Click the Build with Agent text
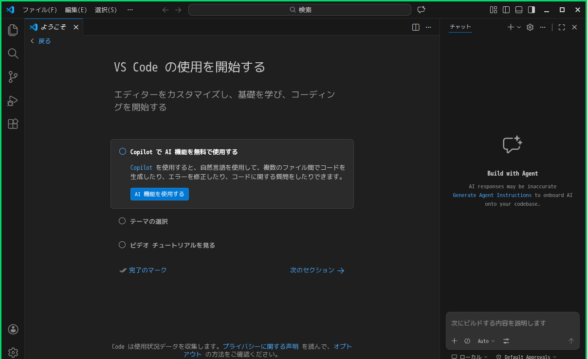Screen dimensions: 587x359 [x=513, y=173]
